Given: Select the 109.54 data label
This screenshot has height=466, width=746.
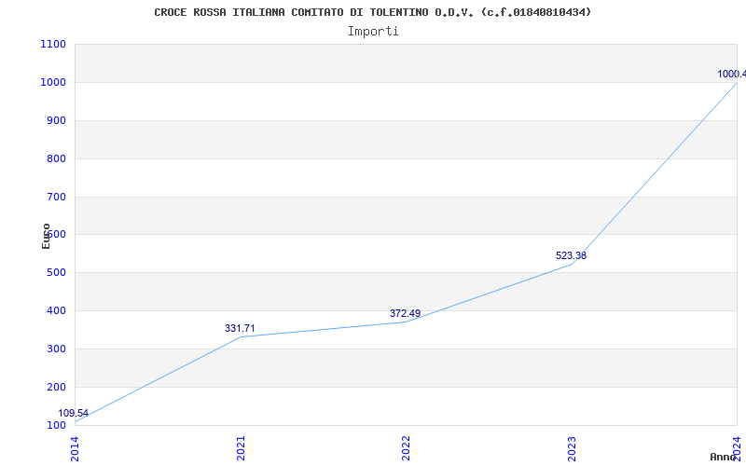Looking at the screenshot, I should pos(74,413).
